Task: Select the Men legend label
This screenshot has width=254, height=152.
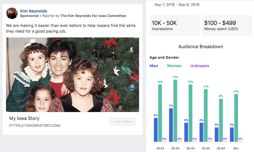Action: pos(154,66)
